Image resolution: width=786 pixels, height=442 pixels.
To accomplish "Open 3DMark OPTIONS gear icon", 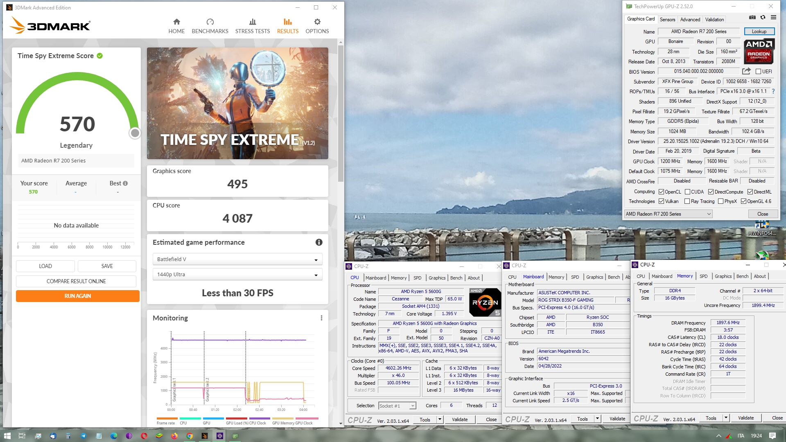I will (x=317, y=22).
